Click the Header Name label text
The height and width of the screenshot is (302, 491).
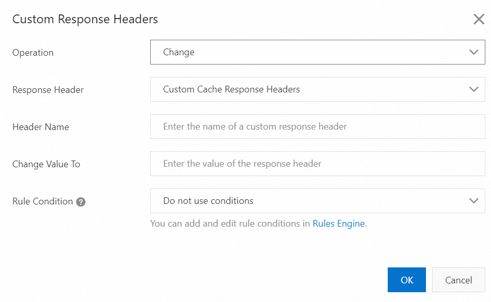[41, 127]
